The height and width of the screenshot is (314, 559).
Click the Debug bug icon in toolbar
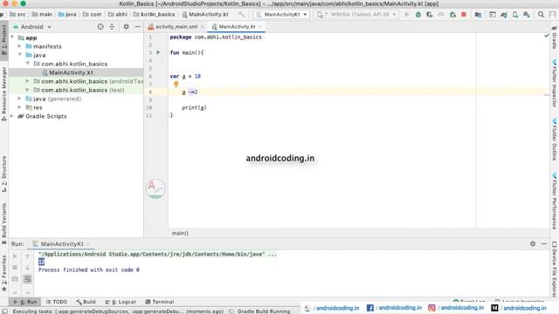[x=418, y=15]
